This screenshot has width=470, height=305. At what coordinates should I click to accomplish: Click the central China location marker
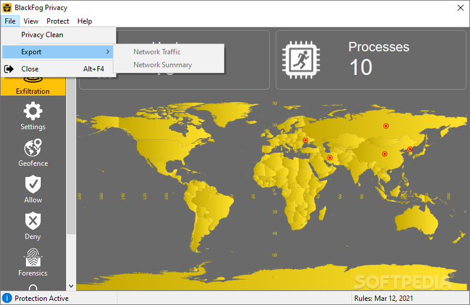[x=384, y=154]
